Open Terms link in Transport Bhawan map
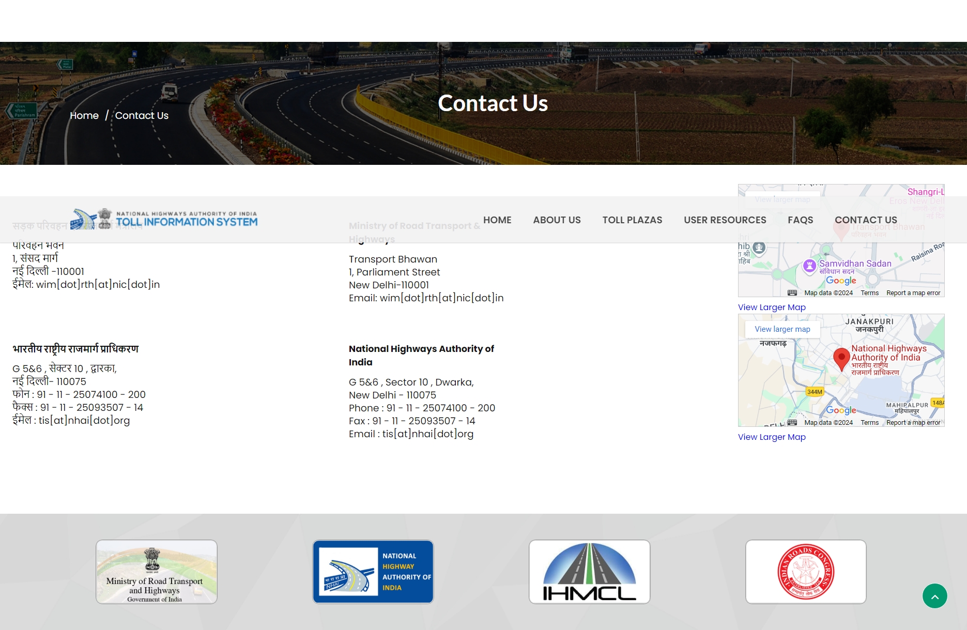Image resolution: width=967 pixels, height=630 pixels. [869, 293]
